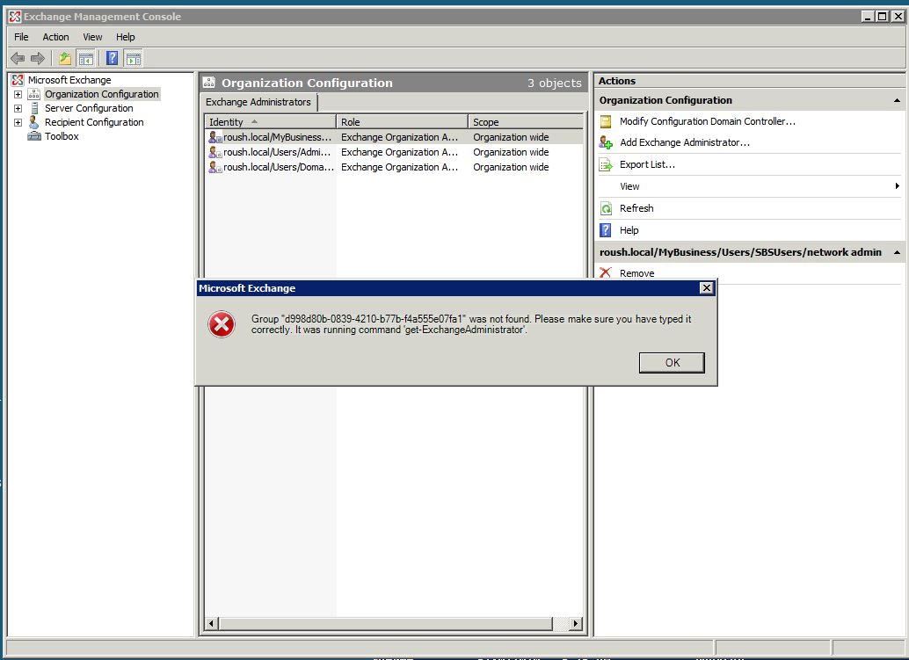
Task: Select Recipient Configuration text in tree
Action: pos(94,122)
